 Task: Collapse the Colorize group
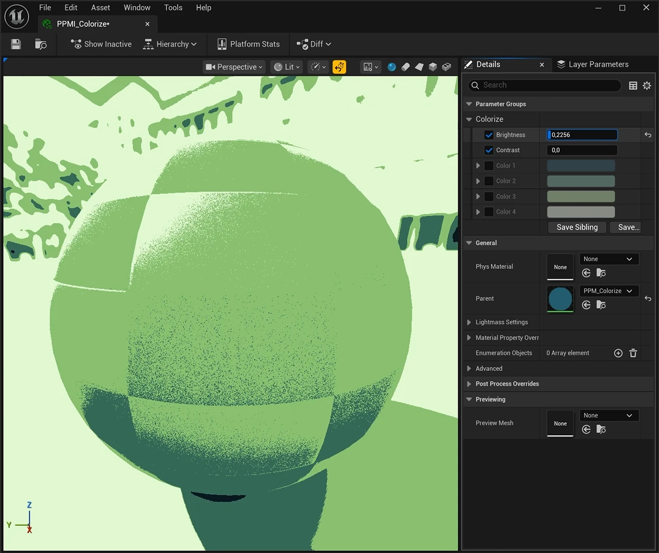tap(469, 119)
